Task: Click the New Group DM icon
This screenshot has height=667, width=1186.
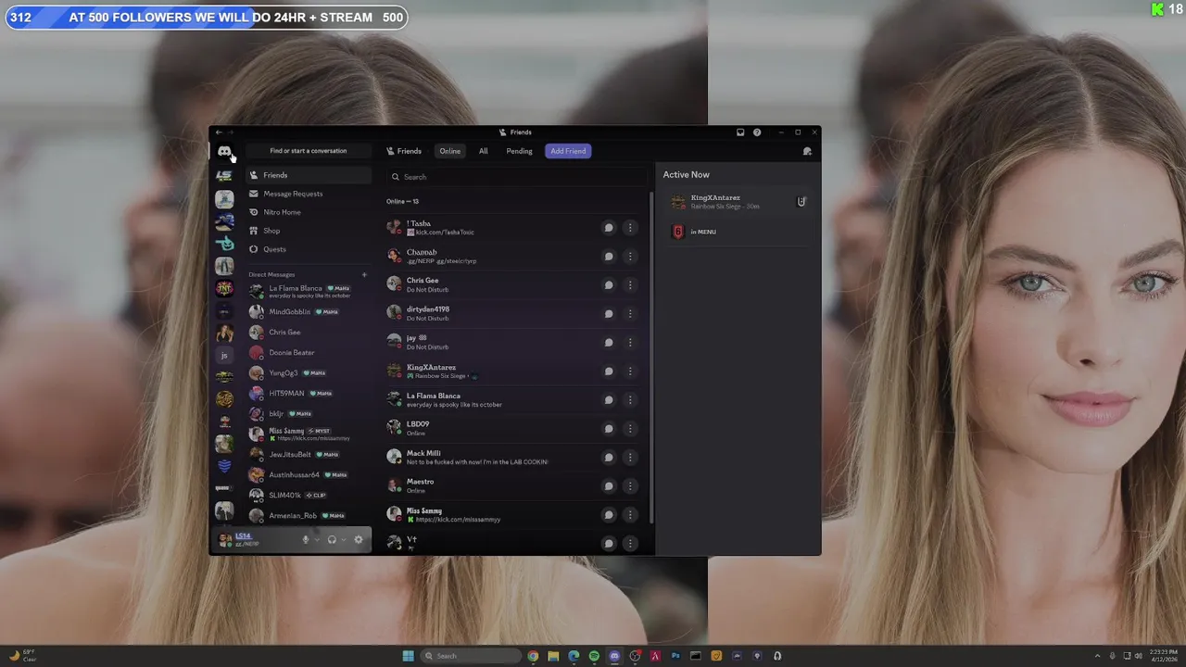Action: pos(807,151)
